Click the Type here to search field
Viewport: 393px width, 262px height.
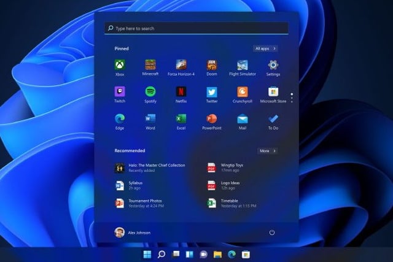[x=196, y=28]
